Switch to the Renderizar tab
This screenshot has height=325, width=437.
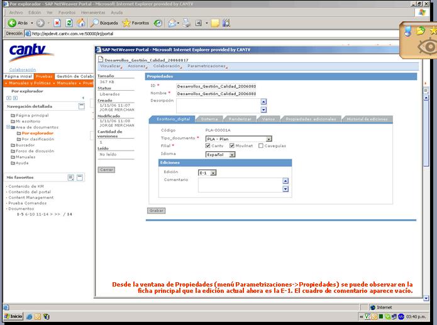point(240,119)
